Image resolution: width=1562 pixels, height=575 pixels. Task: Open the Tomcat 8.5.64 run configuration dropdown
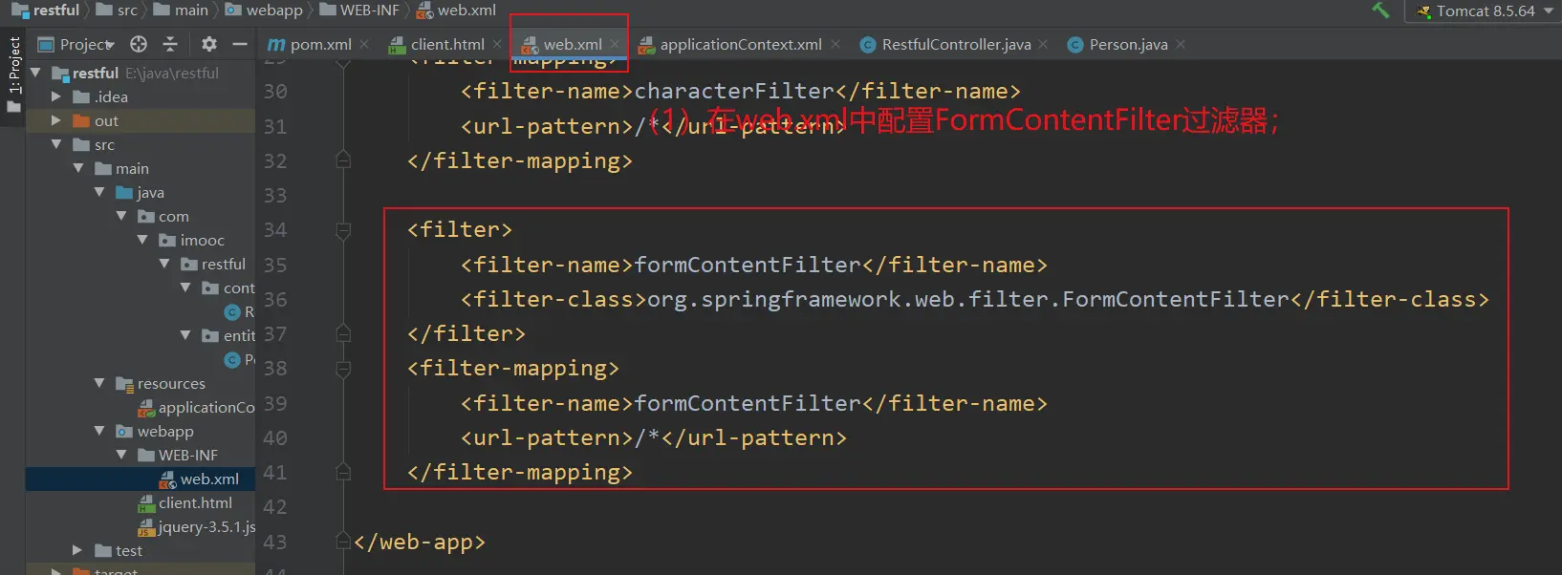click(x=1485, y=11)
